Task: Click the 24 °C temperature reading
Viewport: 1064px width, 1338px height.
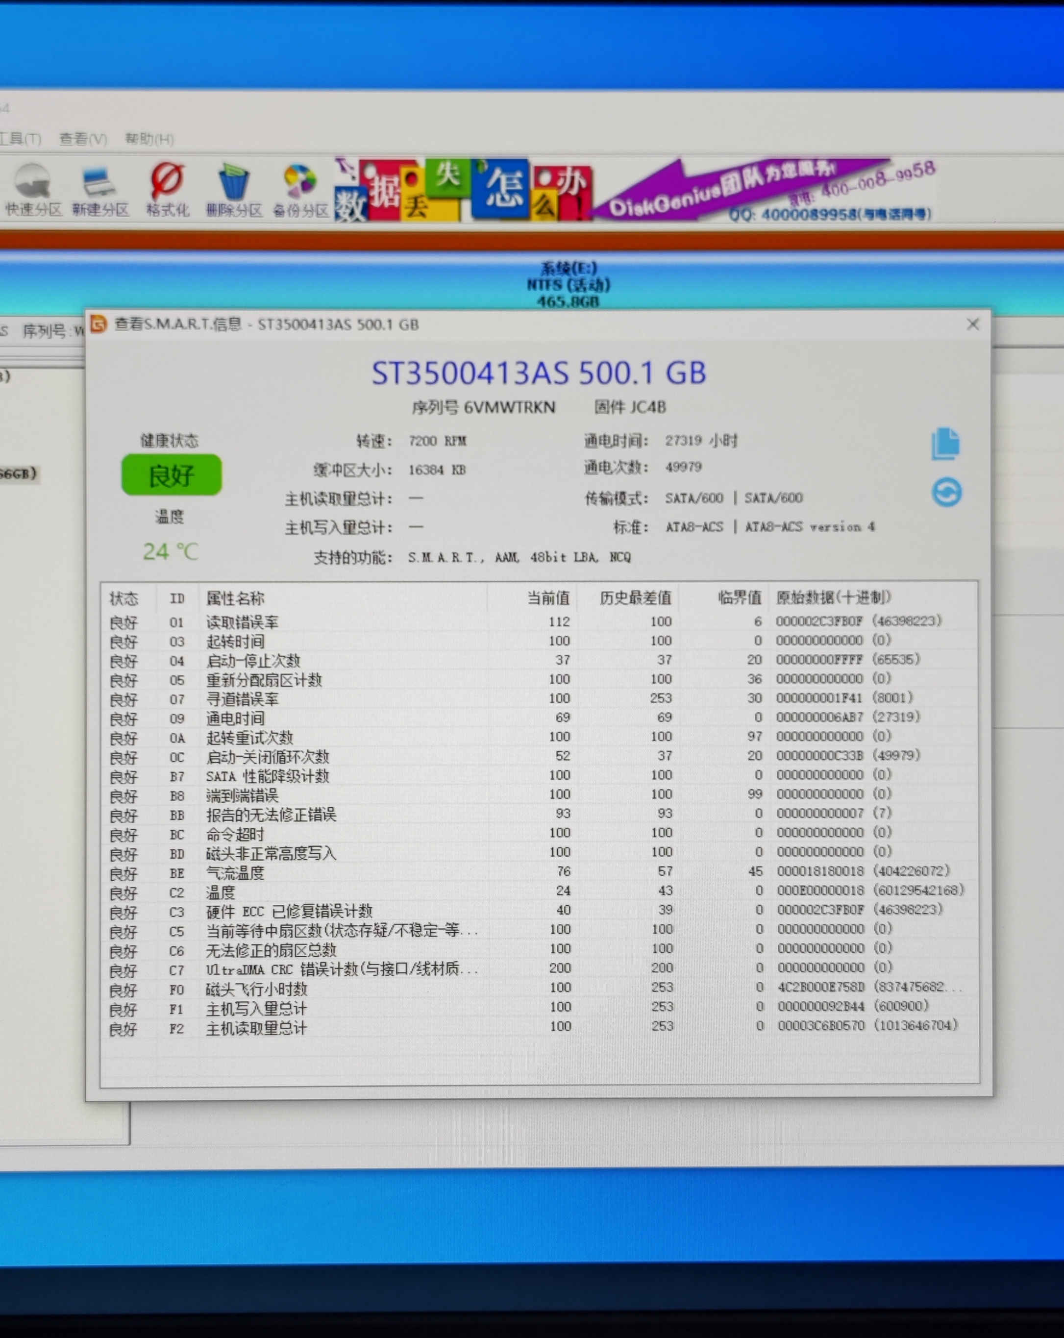Action: (170, 551)
